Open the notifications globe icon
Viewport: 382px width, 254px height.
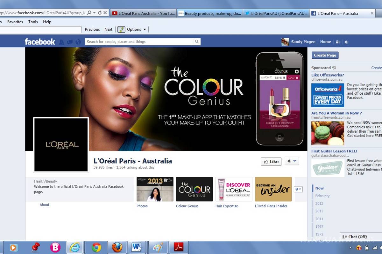pyautogui.click(x=78, y=42)
